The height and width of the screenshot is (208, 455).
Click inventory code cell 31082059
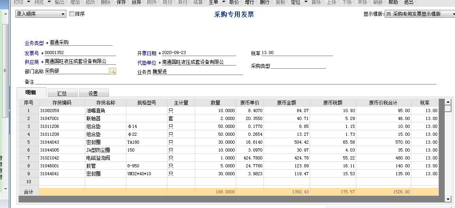point(62,111)
